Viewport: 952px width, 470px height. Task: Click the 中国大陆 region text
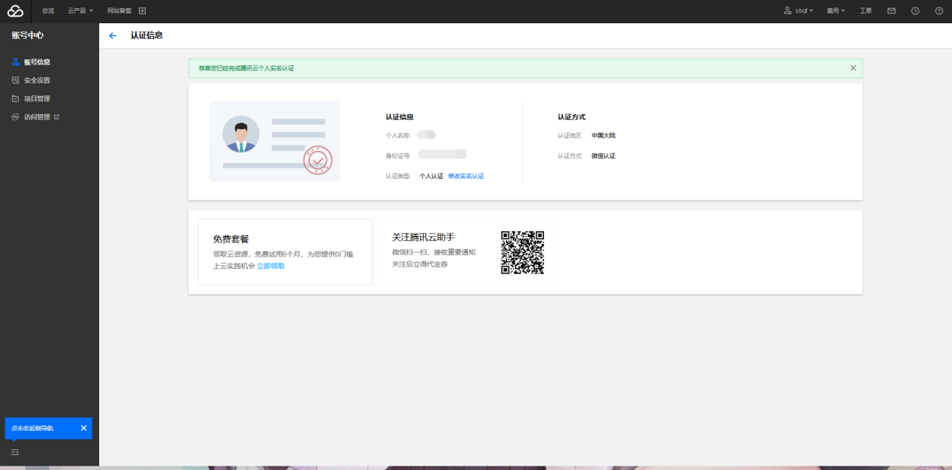[603, 136]
